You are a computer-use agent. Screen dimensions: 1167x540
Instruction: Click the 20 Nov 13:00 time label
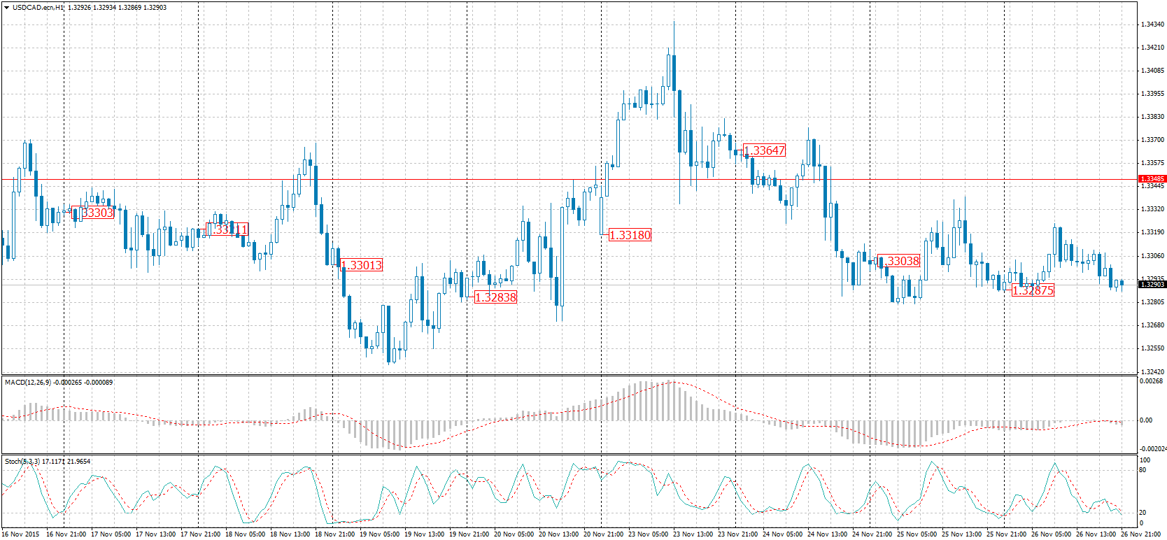point(558,534)
